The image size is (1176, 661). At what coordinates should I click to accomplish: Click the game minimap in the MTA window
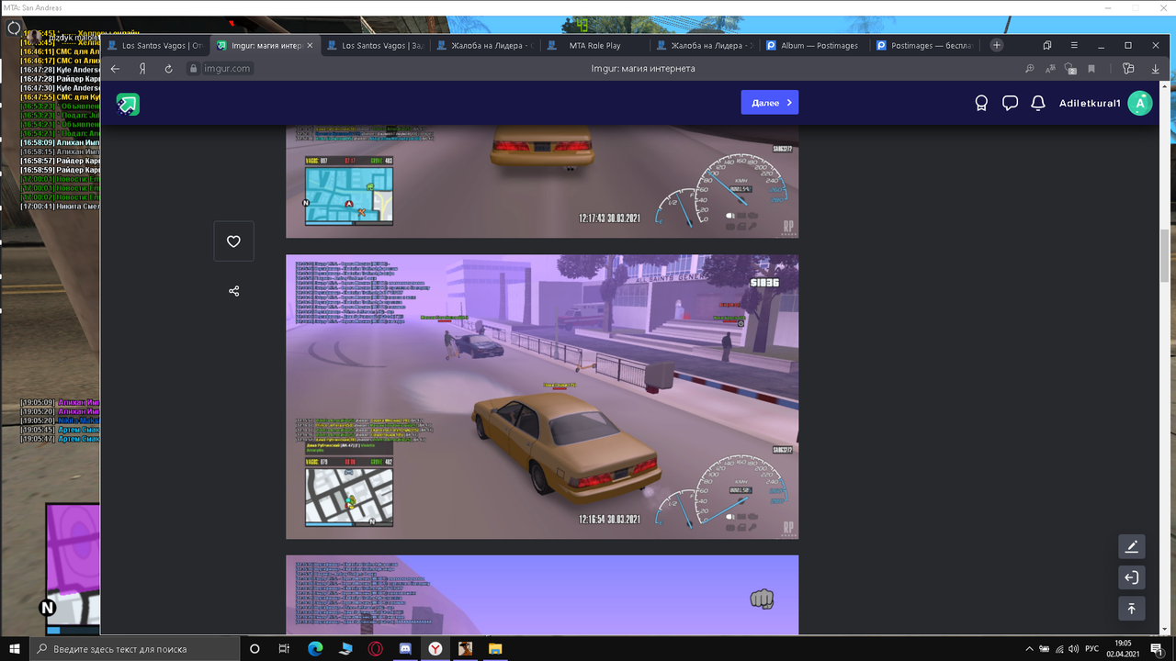(74, 568)
